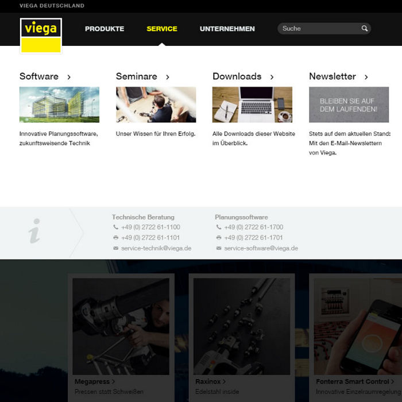The image size is (402, 402).
Task: Click 'Innovative Planungssoftware' description text
Action: pos(59,138)
